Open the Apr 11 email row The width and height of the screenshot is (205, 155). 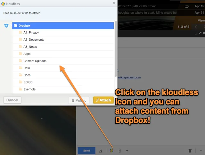coord(161,13)
